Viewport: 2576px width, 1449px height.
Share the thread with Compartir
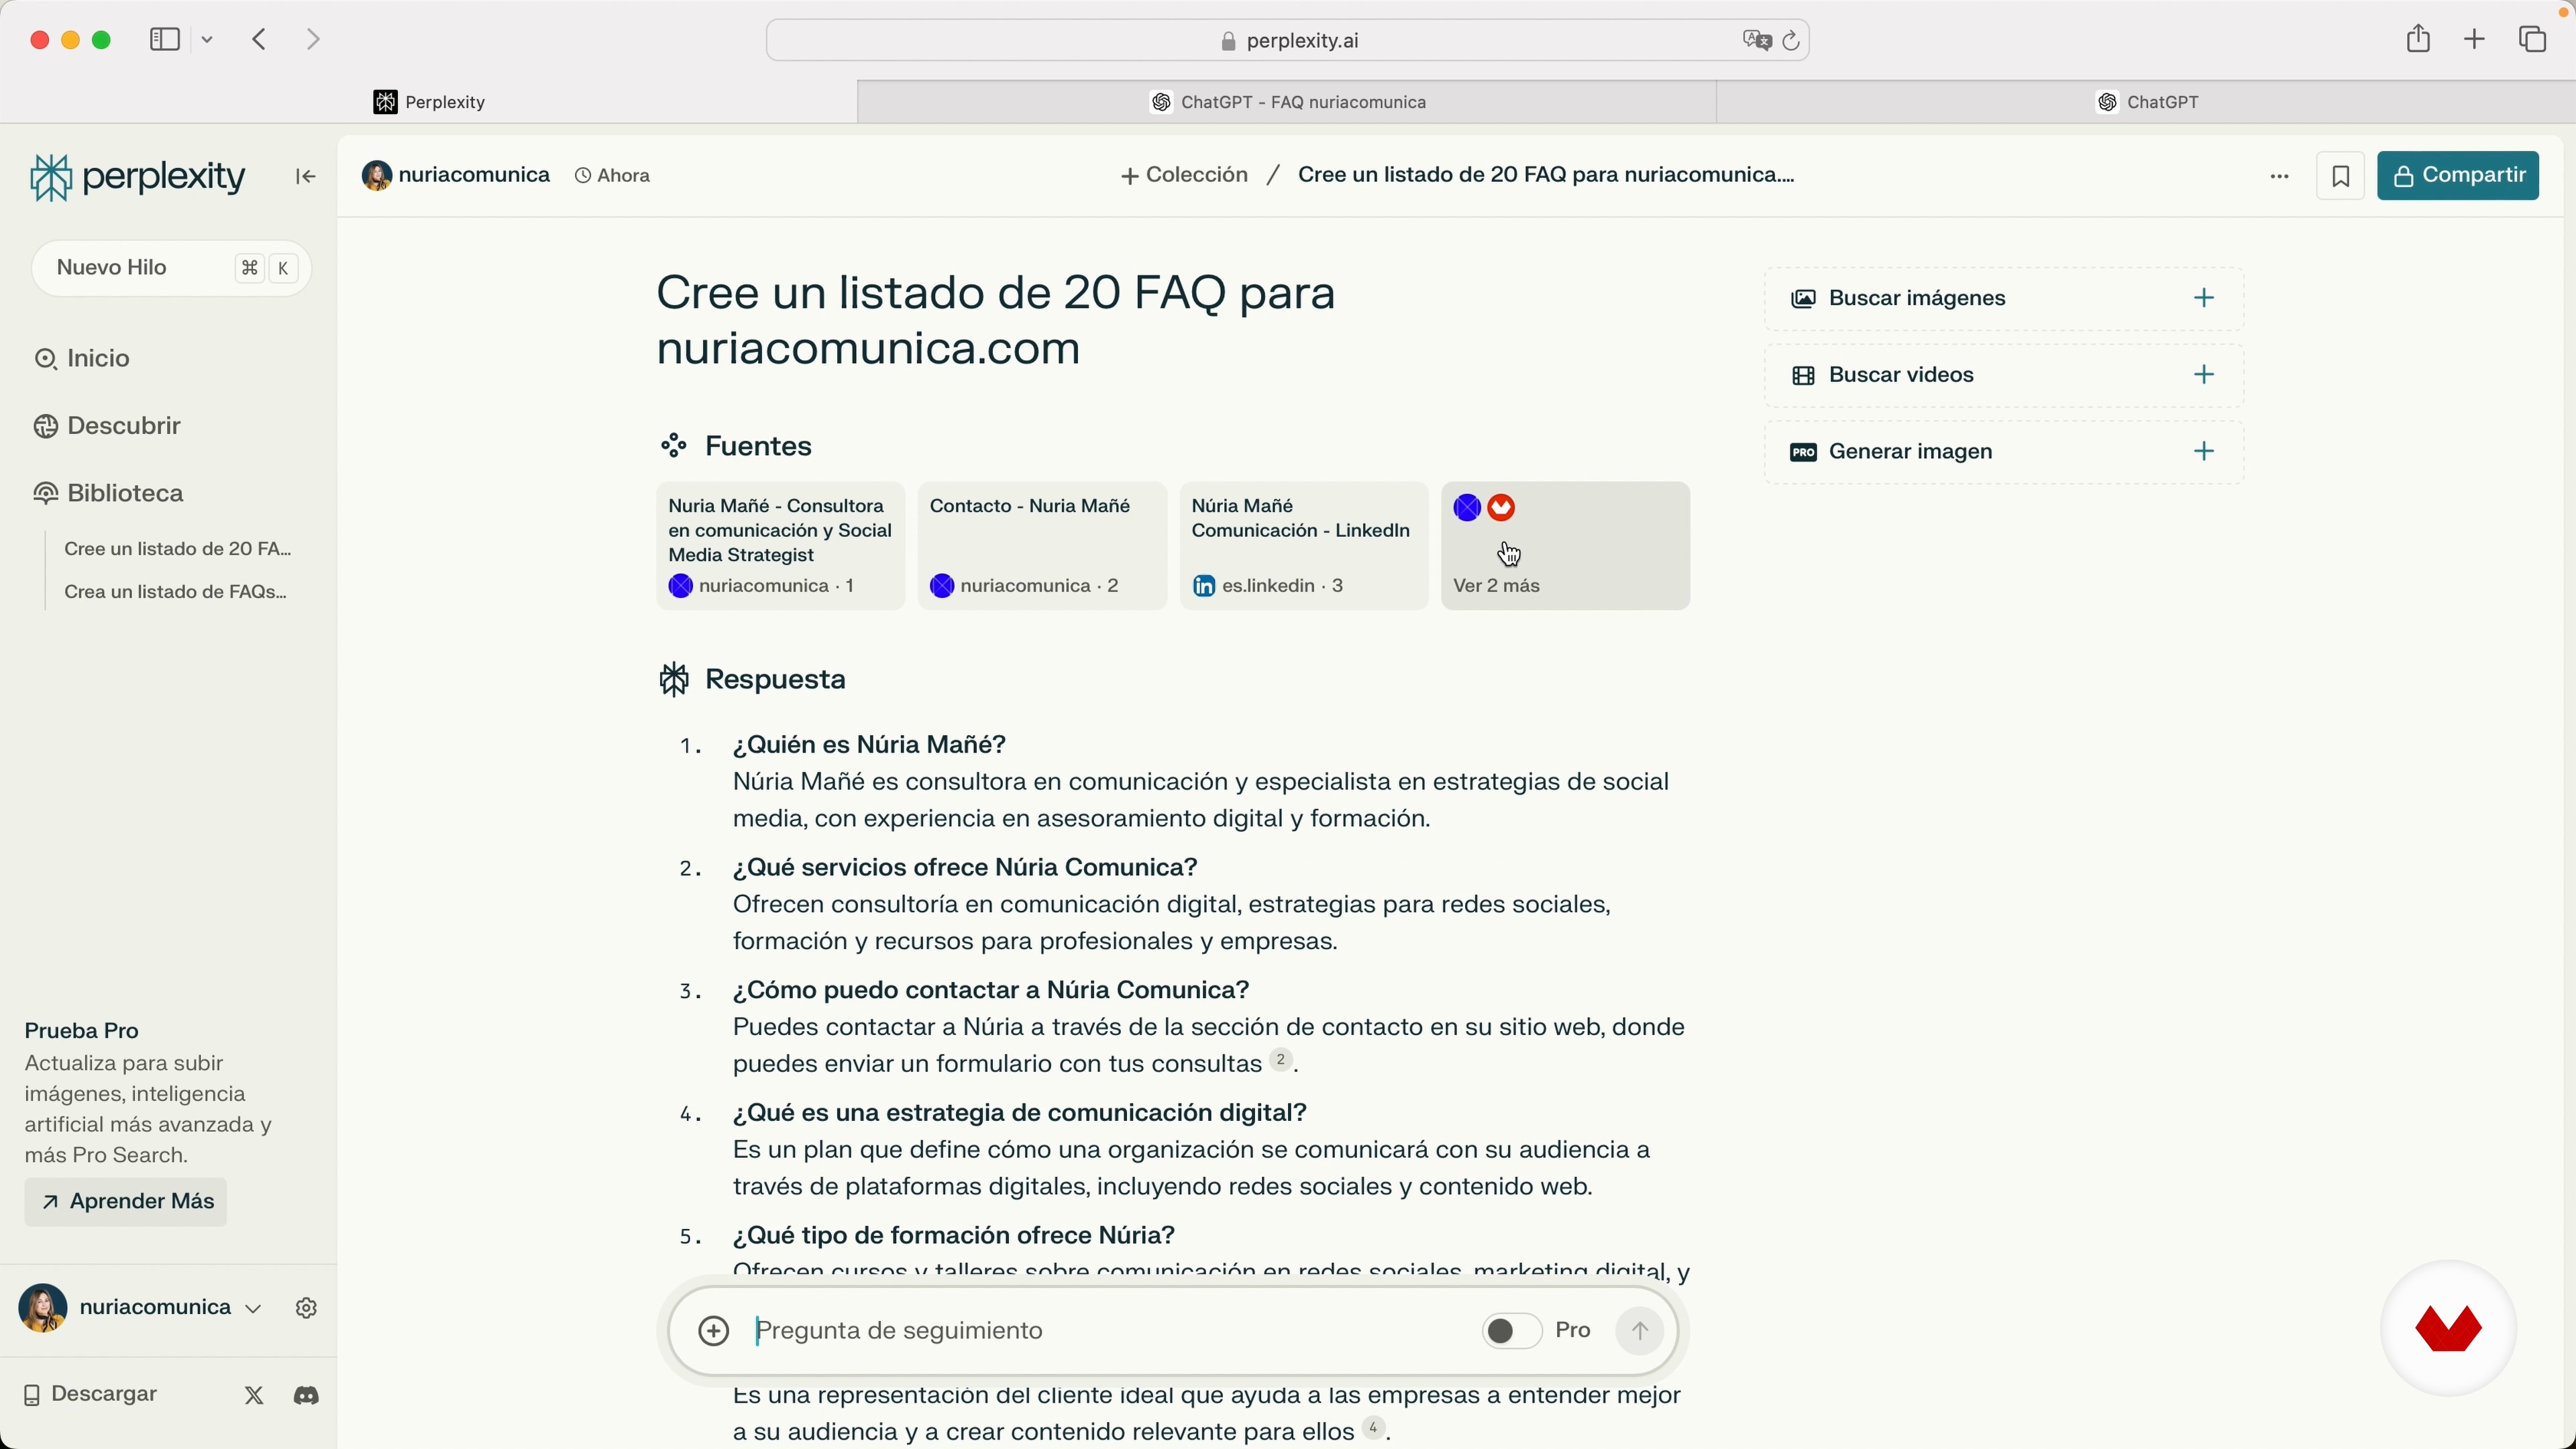click(x=2458, y=176)
